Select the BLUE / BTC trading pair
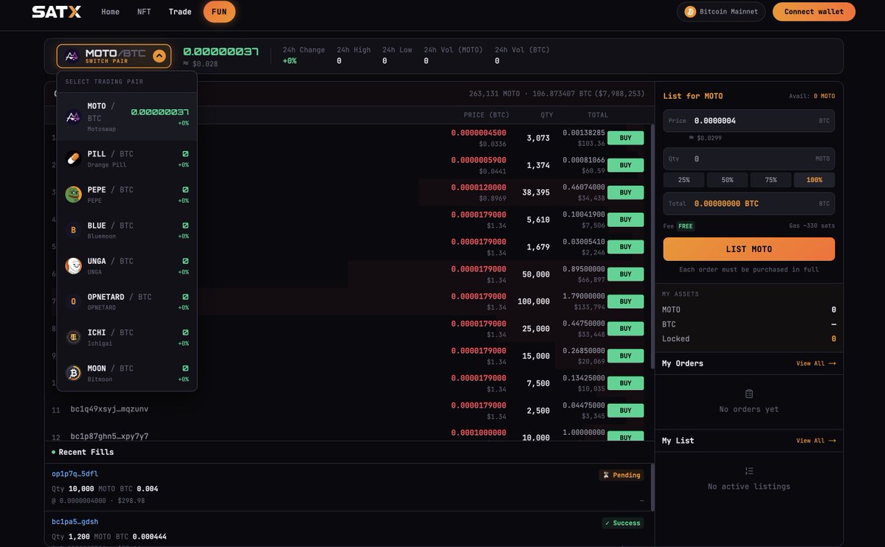885x547 pixels. point(127,230)
